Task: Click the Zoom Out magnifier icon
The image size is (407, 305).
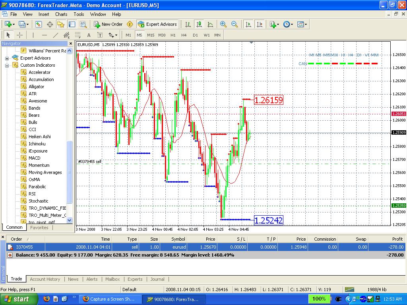Action: pyautogui.click(x=235, y=24)
